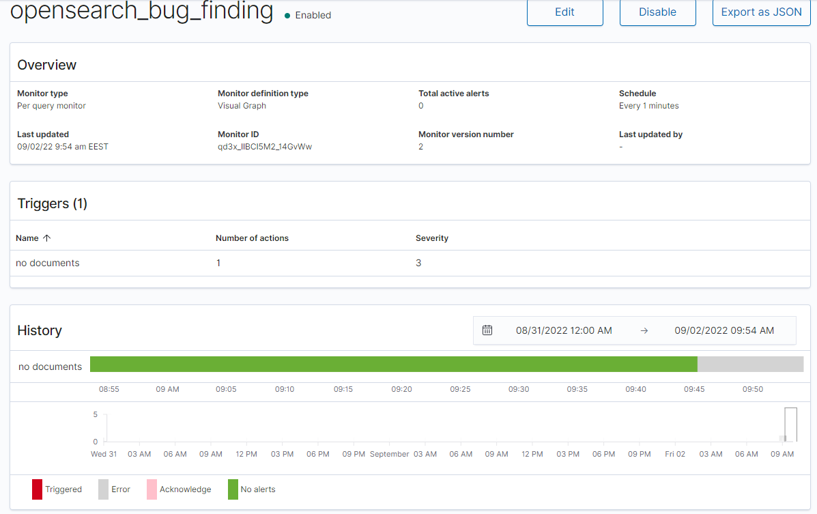Open the Number of actions column header
Viewport: 817px width, 514px height.
[252, 238]
